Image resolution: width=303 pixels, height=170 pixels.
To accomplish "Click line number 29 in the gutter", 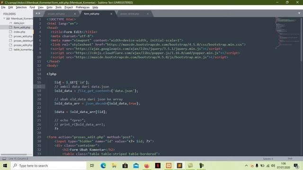I will pyautogui.click(x=39, y=137).
